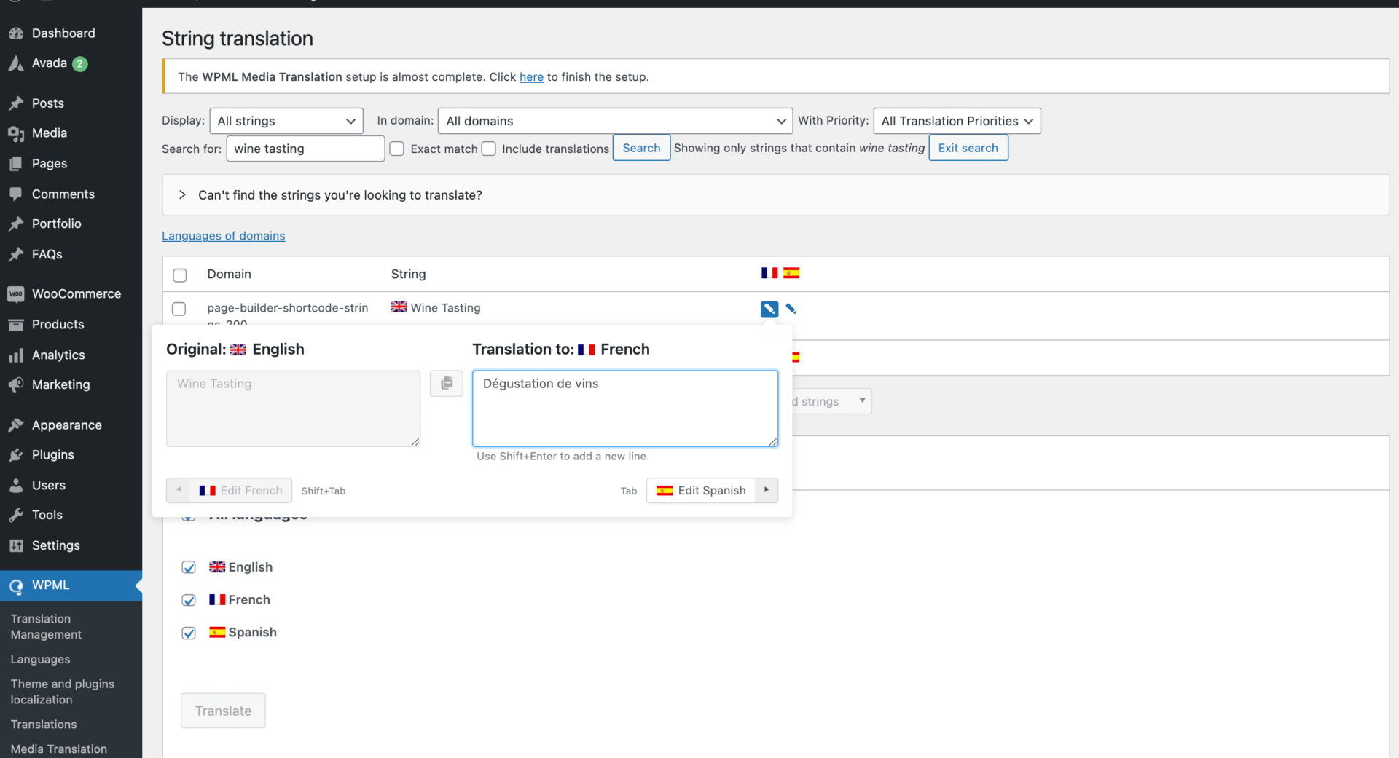Open the Dashboard icon in sidebar
The height and width of the screenshot is (758, 1399).
[x=16, y=33]
